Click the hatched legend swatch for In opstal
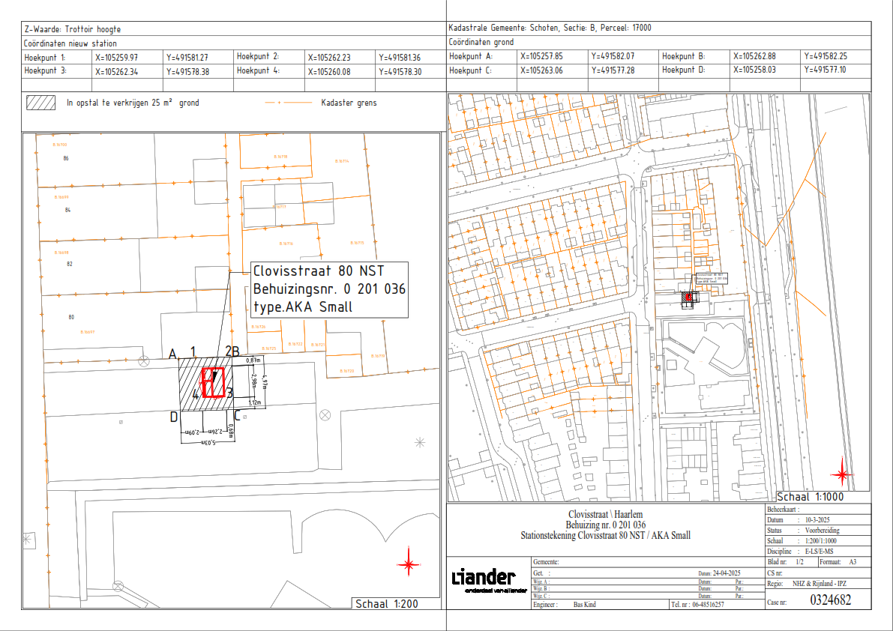Viewport: 893px width, 631px height. [x=42, y=103]
